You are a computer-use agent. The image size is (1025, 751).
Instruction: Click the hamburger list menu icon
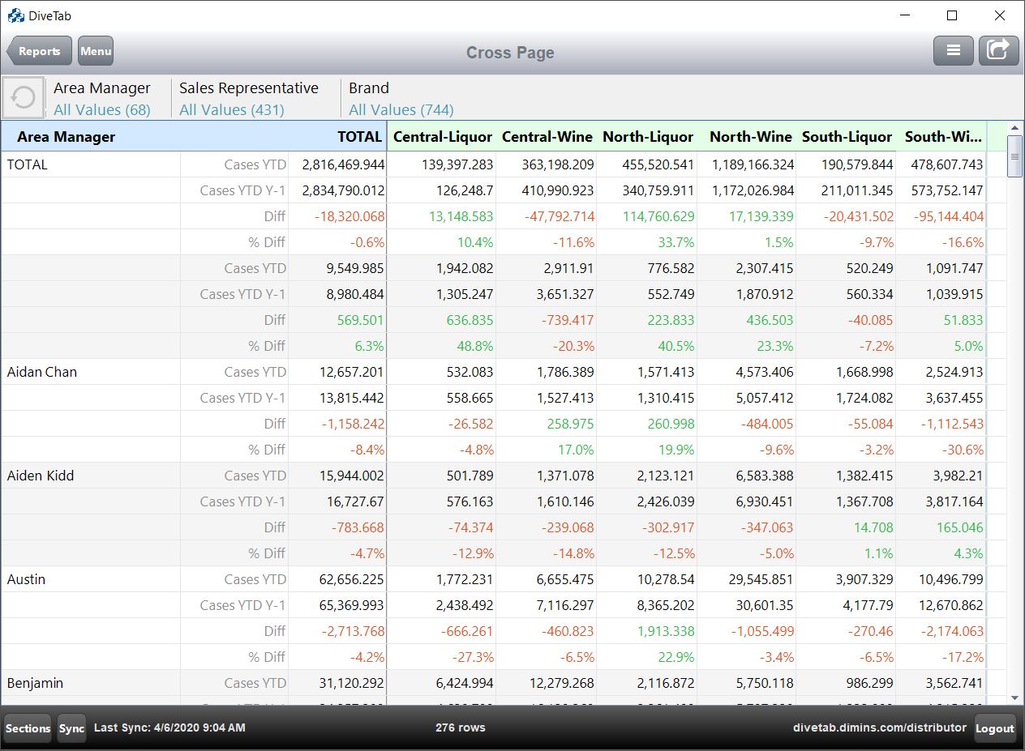953,51
